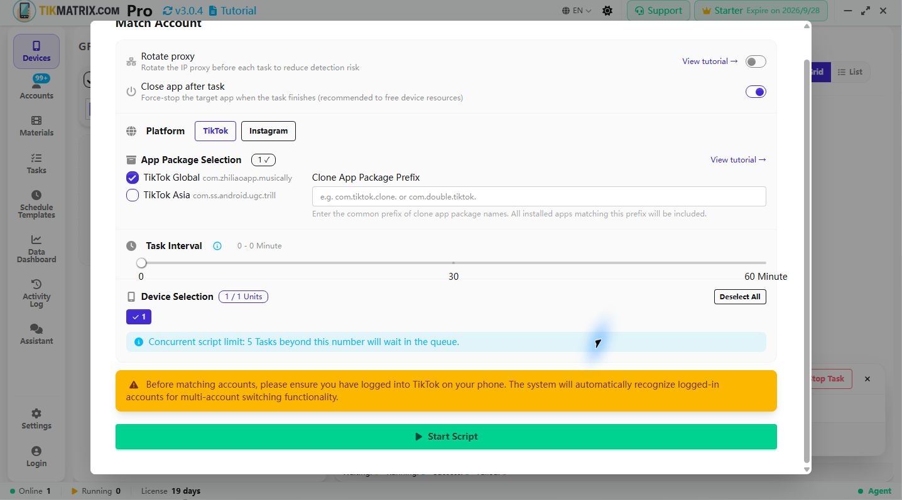Open the App Package Selection View tutorial link
This screenshot has width=902, height=500.
738,160
